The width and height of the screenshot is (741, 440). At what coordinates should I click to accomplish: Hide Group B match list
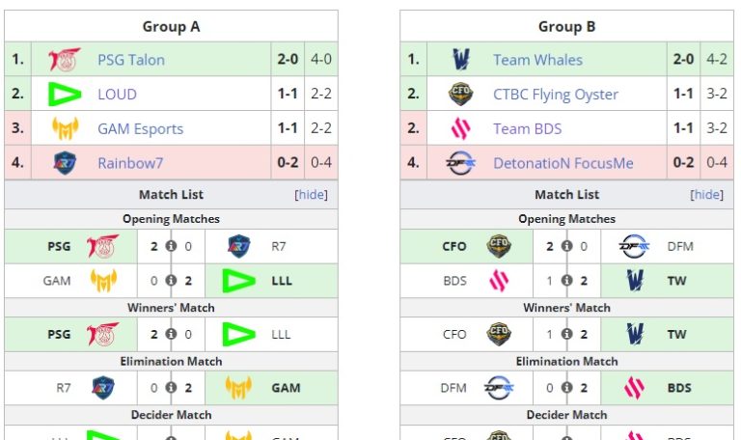click(707, 195)
